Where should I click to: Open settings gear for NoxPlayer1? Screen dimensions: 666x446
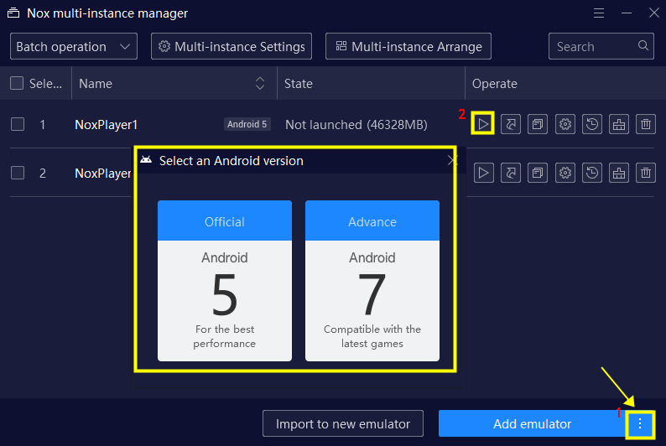click(565, 124)
